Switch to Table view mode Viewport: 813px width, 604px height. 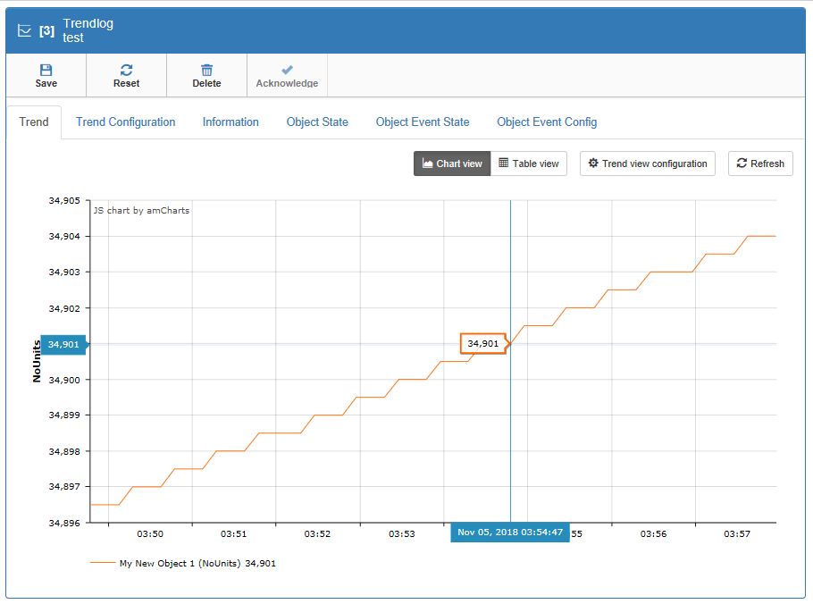click(x=529, y=164)
